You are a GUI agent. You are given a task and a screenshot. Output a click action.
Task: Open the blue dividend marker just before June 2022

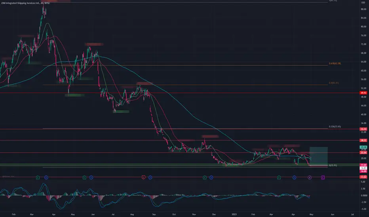click(x=91, y=178)
